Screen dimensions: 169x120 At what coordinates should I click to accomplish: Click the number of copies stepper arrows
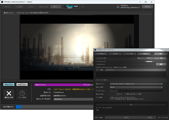point(119,94)
